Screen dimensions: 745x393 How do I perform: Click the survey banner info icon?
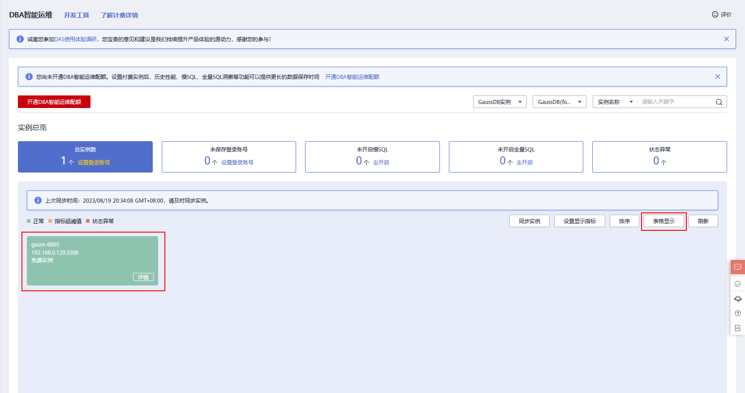tap(20, 39)
